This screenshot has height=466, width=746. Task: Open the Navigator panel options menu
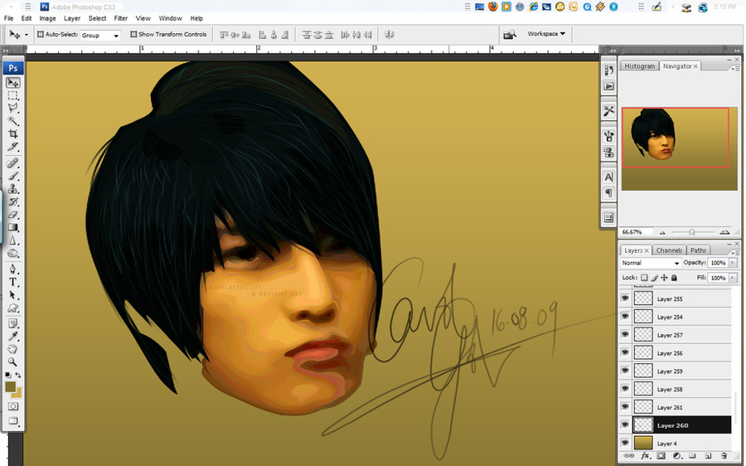pos(737,69)
